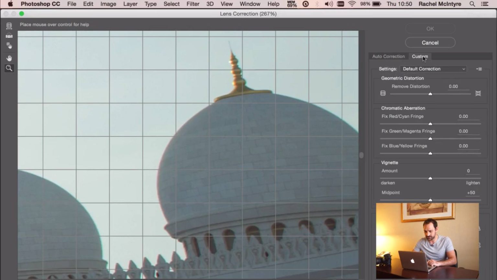Open the Apple menu
This screenshot has width=497, height=280.
10,4
